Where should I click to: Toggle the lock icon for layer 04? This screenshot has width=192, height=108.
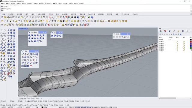click(x=184, y=48)
